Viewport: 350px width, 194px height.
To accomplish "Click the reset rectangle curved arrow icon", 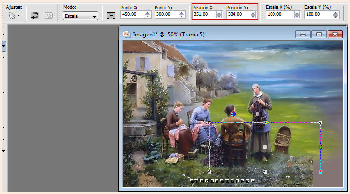I will [x=35, y=16].
